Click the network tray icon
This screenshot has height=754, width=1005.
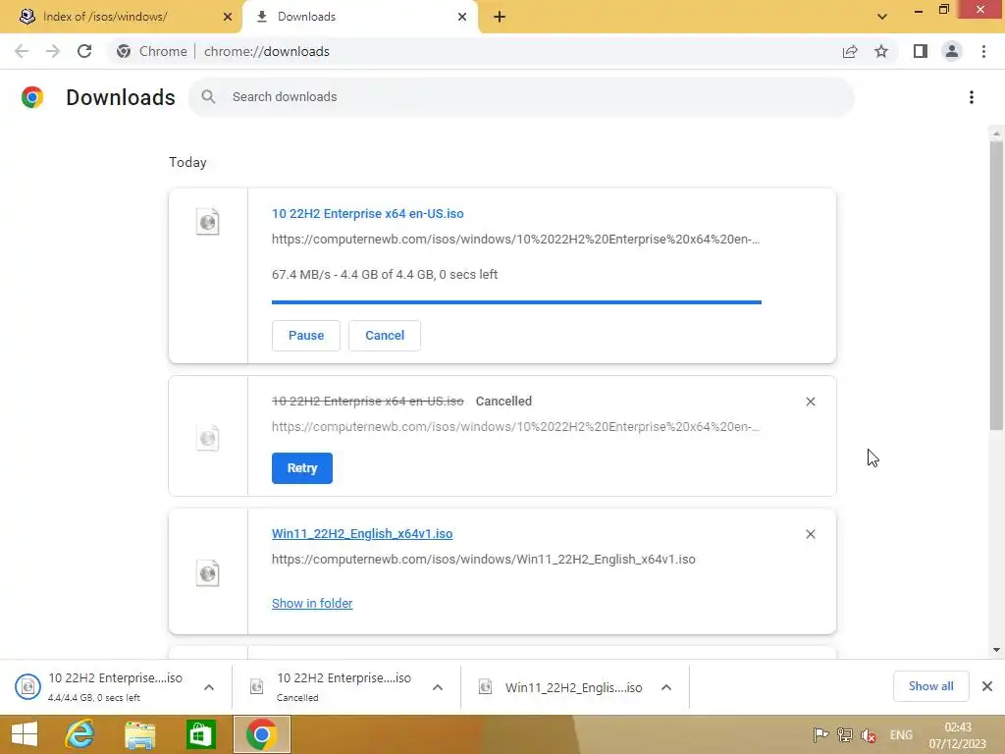point(845,734)
